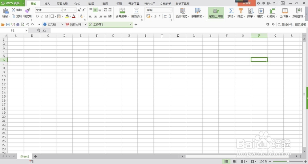Apply middle vertical alignment
The width and height of the screenshot is (308, 164).
pos(95,10)
